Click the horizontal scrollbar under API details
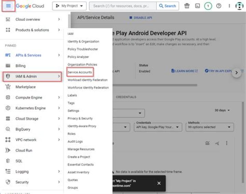 pos(155,85)
